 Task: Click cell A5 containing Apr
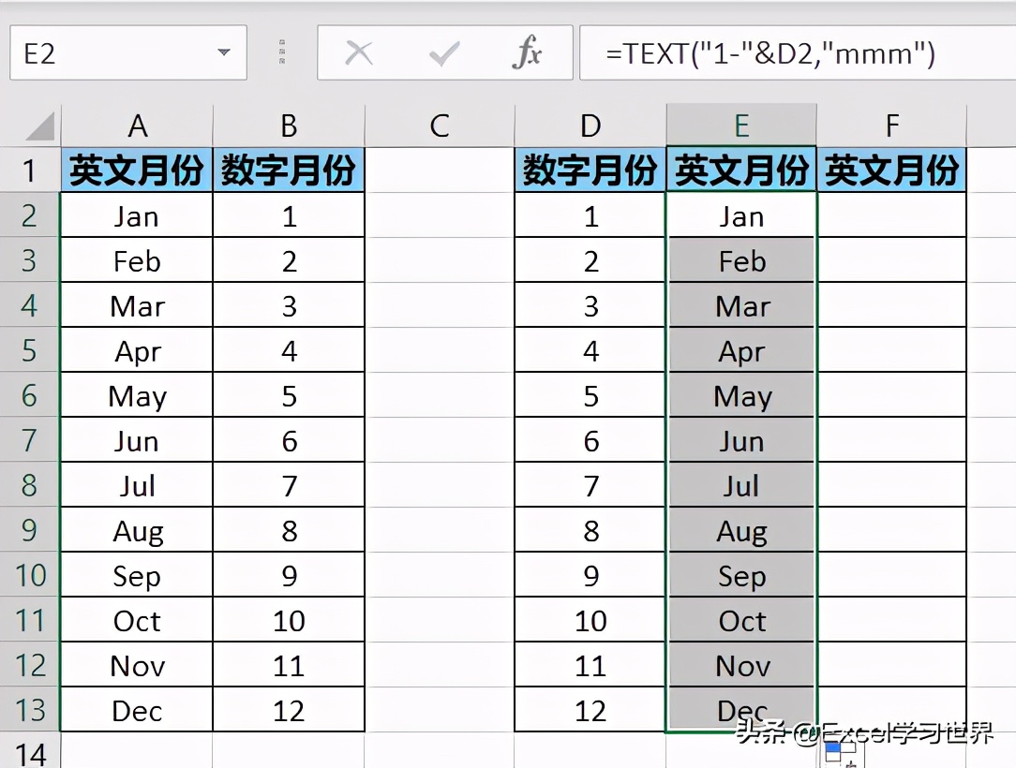pyautogui.click(x=137, y=350)
